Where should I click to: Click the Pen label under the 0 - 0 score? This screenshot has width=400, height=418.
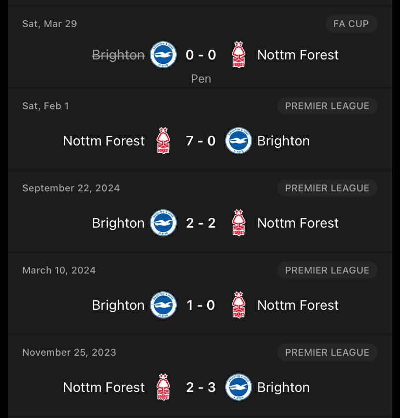(x=201, y=78)
